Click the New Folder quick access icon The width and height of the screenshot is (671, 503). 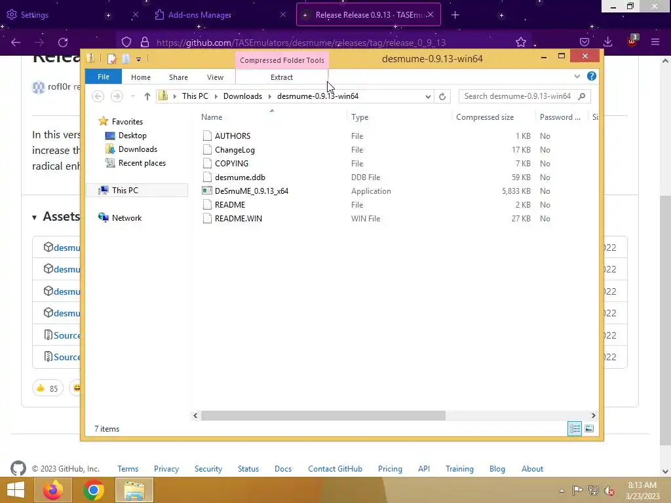[x=126, y=58]
